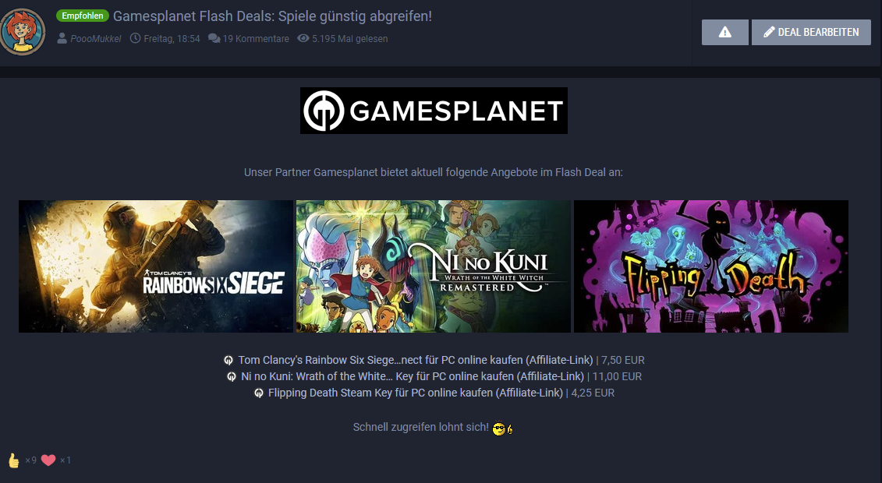Viewport: 882px width, 483px height.
Task: Toggle the thumbs-up like reaction
Action: pos(13,460)
